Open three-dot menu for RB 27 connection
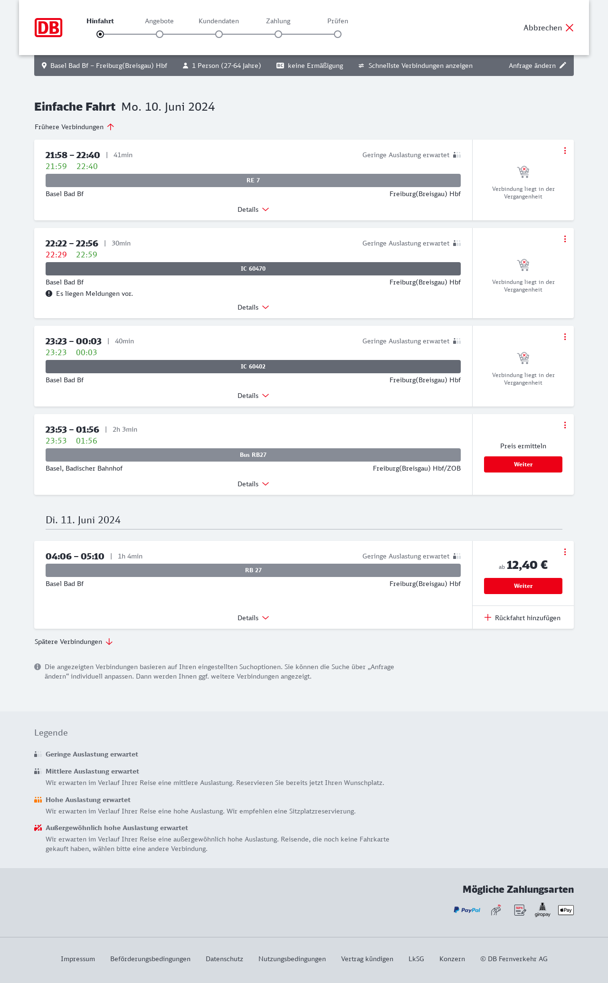 click(x=565, y=552)
